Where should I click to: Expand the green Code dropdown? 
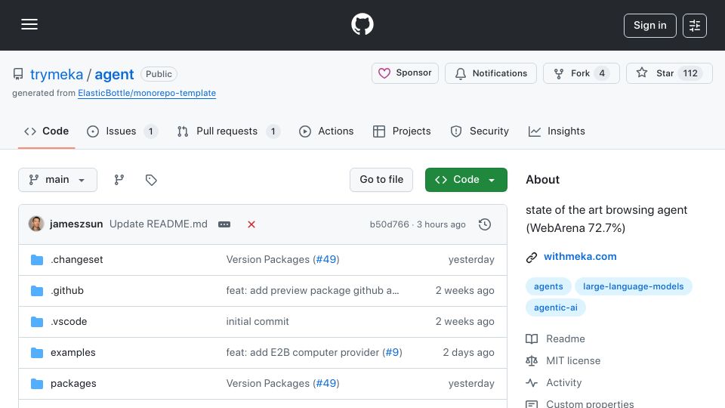click(x=466, y=180)
